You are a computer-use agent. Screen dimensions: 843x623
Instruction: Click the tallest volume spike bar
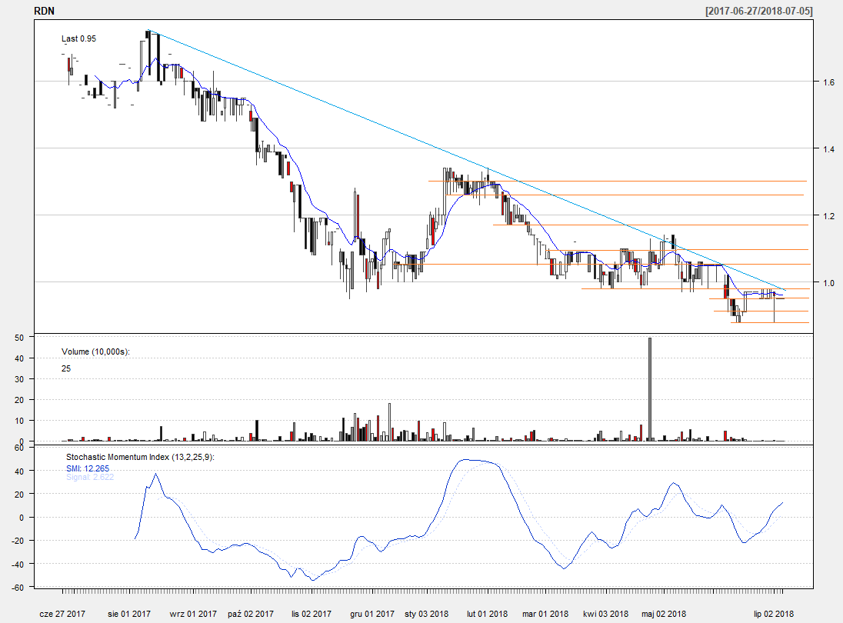[650, 389]
